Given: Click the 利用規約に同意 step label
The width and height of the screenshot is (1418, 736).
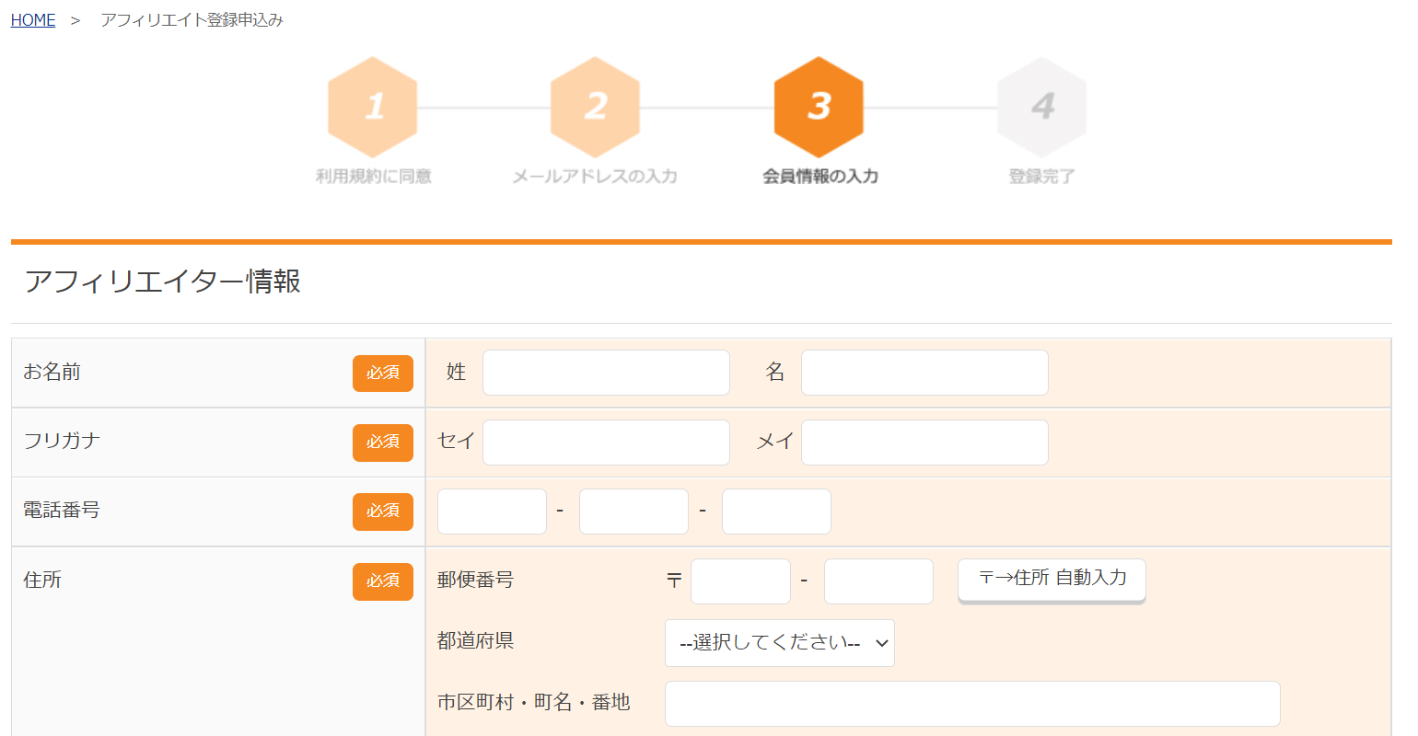Looking at the screenshot, I should tap(373, 176).
